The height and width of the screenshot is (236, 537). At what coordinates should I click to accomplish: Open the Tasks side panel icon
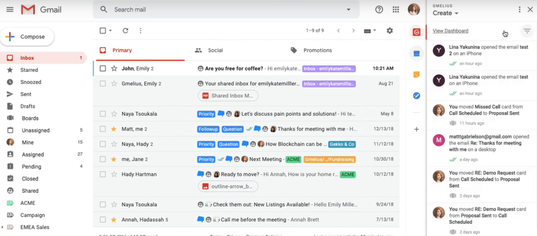pos(416,96)
